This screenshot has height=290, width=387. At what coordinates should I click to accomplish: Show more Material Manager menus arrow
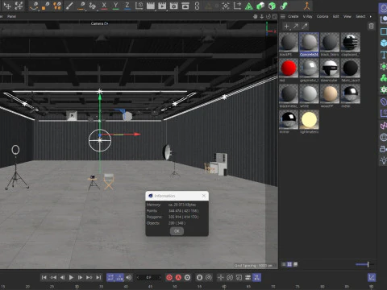(371, 16)
